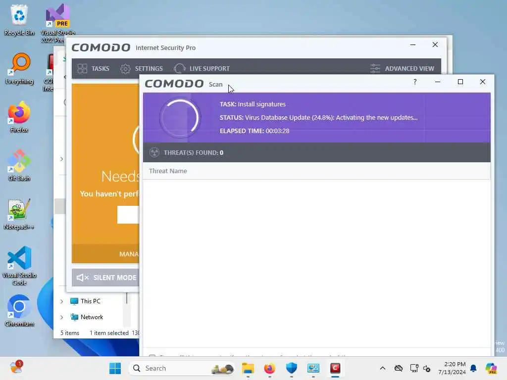
Task: Click the ELAPSED TIME 00:03:28 text
Action: coord(254,131)
